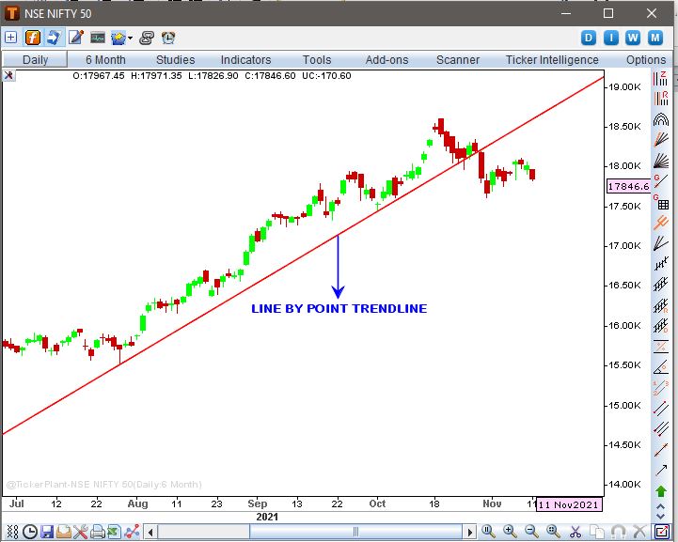Image resolution: width=678 pixels, height=542 pixels.
Task: Print the chart with printer icon
Action: [97, 532]
